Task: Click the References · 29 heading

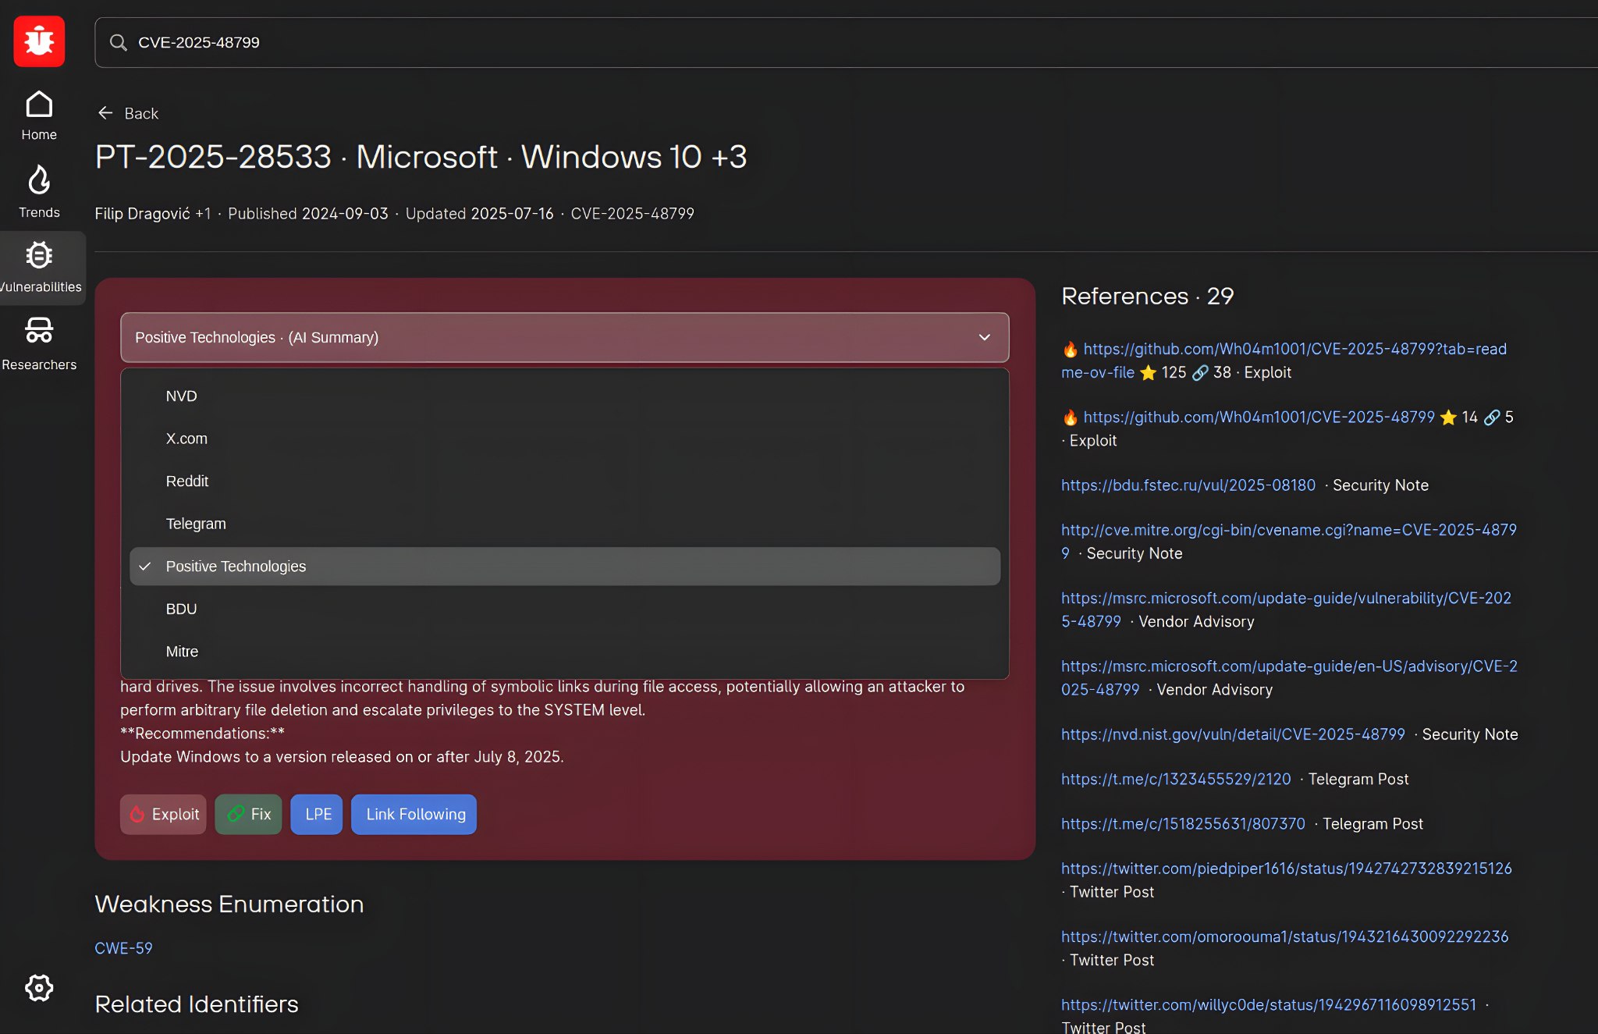Action: click(x=1147, y=296)
